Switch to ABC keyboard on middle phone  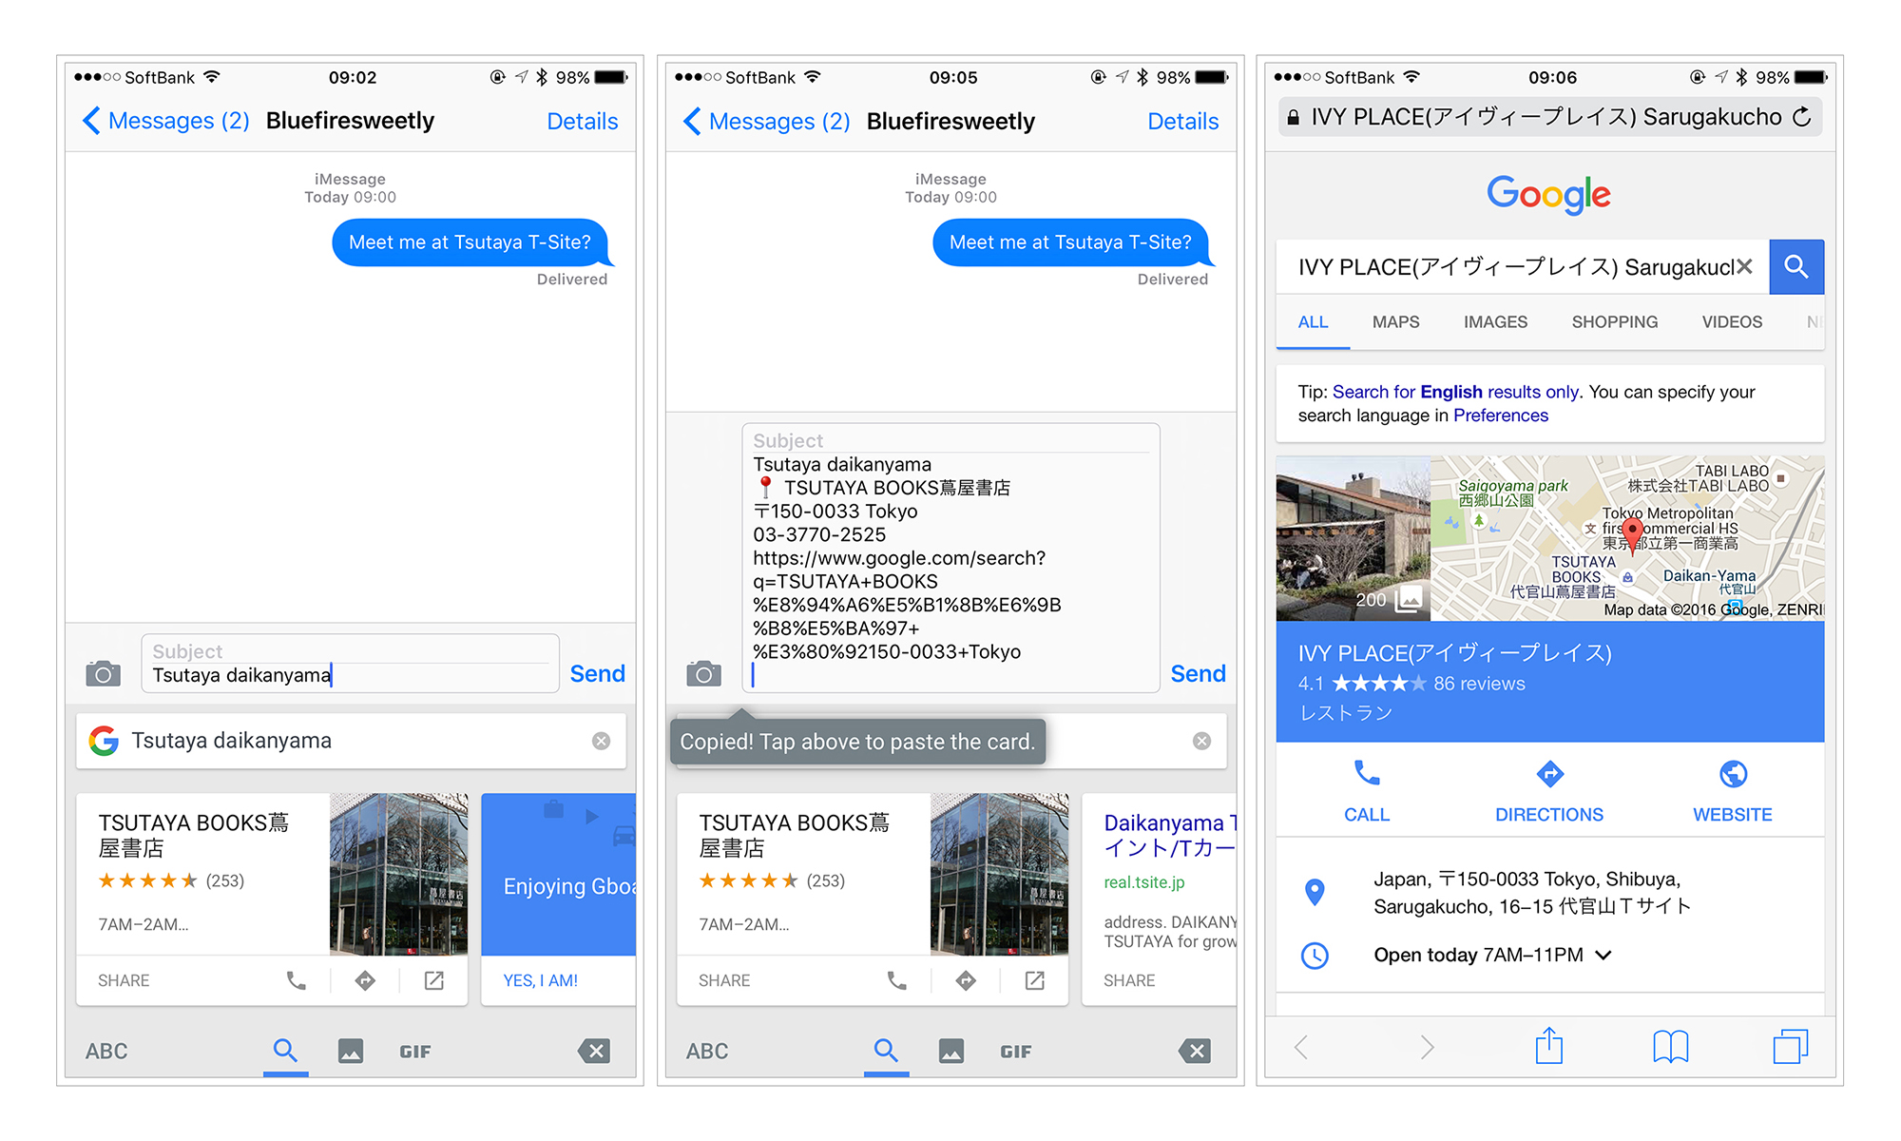(707, 1052)
